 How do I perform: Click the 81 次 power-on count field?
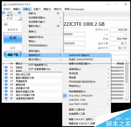click(x=119, y=43)
